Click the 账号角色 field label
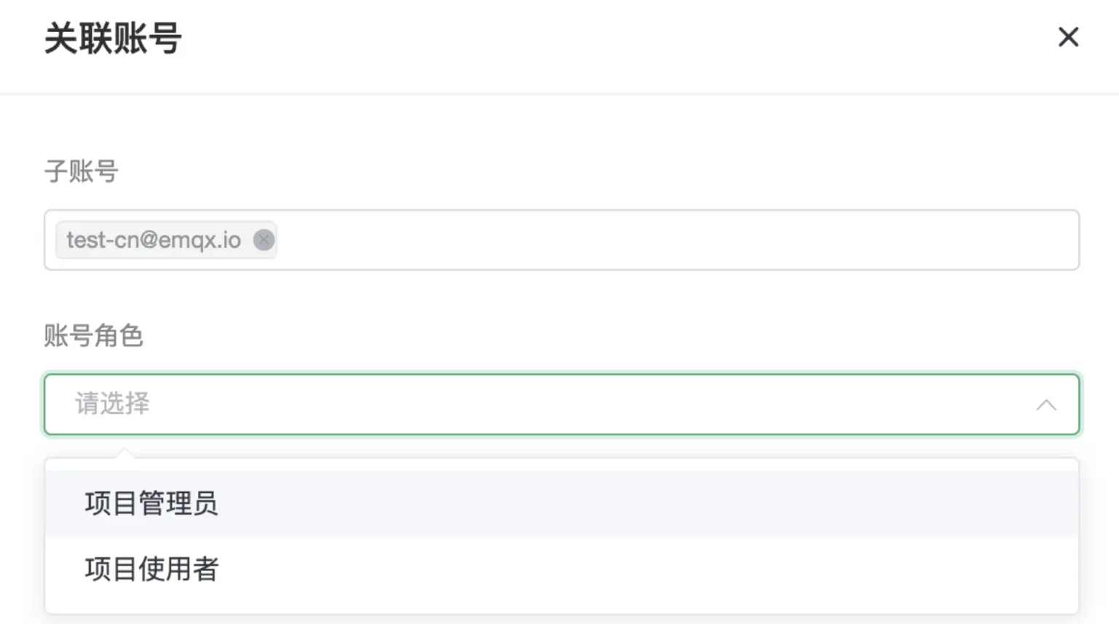The image size is (1119, 624). click(93, 336)
